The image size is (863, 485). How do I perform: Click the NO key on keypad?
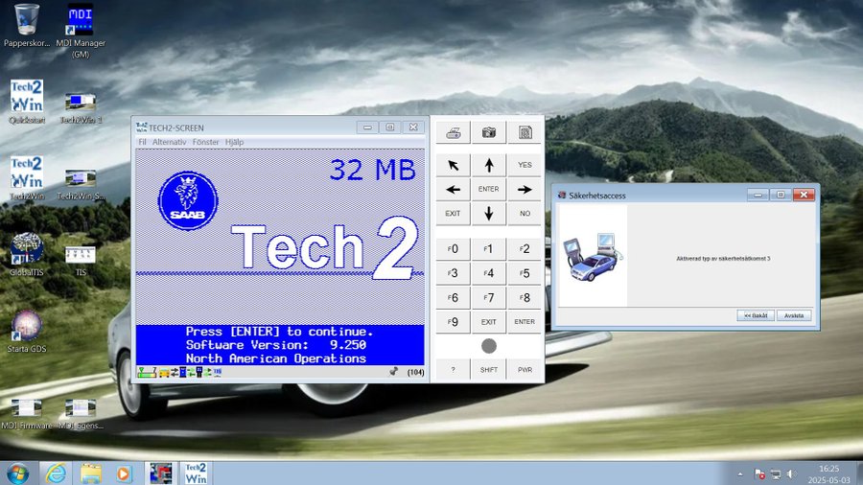pyautogui.click(x=525, y=214)
